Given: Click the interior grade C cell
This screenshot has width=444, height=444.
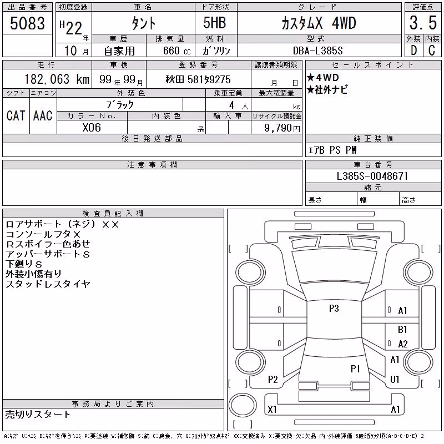Looking at the screenshot, I should pos(432,51).
